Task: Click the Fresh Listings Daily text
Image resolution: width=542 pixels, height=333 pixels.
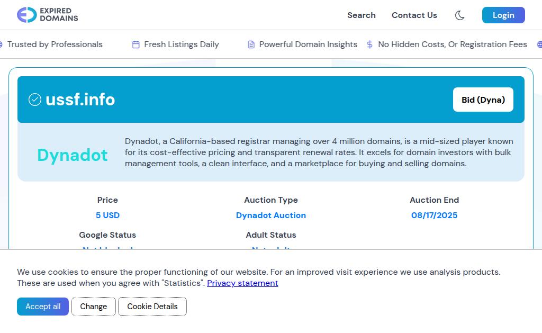Action: (182, 44)
